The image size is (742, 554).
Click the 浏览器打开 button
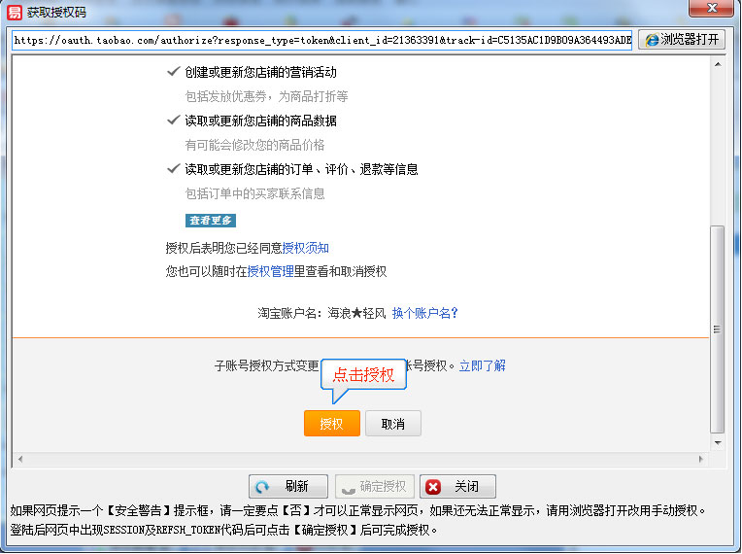[682, 40]
